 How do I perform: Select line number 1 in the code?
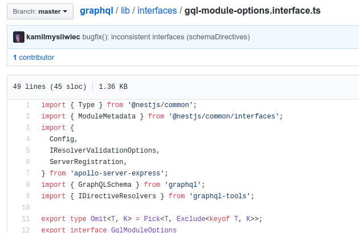[28, 105]
